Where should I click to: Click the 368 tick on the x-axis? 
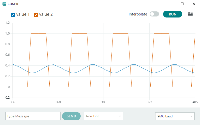[x=58, y=102]
